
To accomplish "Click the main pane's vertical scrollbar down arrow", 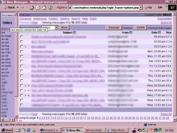I will click(175, 120).
